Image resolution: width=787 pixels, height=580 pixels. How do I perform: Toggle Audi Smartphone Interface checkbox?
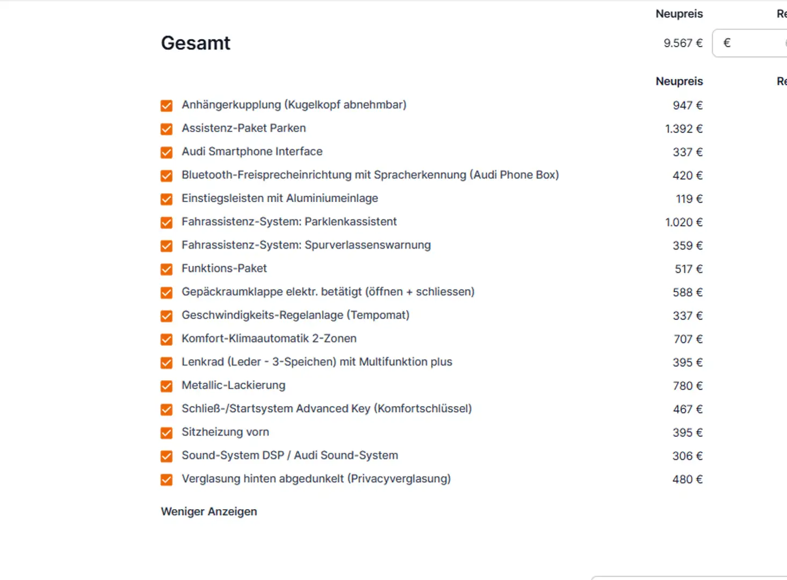tap(167, 153)
